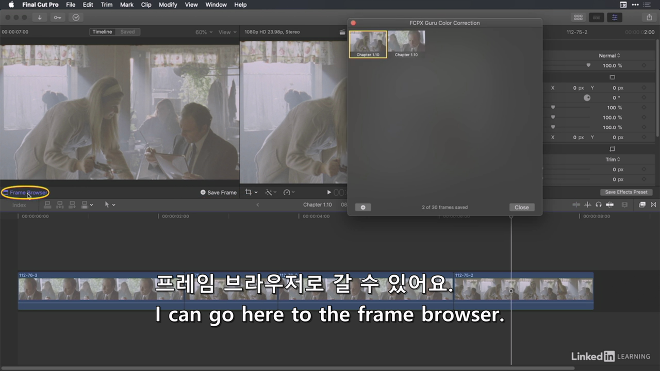Click the Close button in frame browser
The width and height of the screenshot is (660, 371).
[x=522, y=207]
